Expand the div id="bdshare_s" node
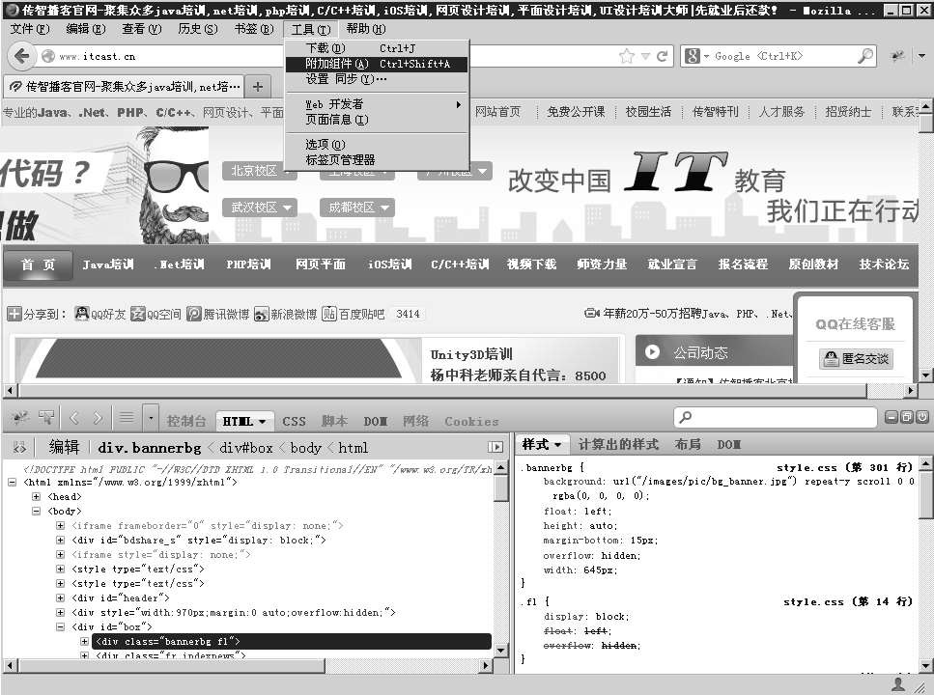The image size is (934, 695). 60,541
